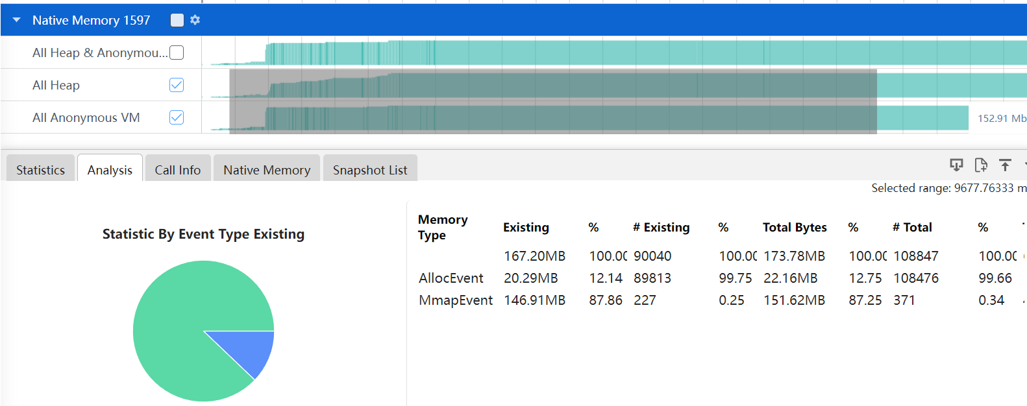Switch to the Statistics tab
The image size is (1027, 406).
pos(40,170)
